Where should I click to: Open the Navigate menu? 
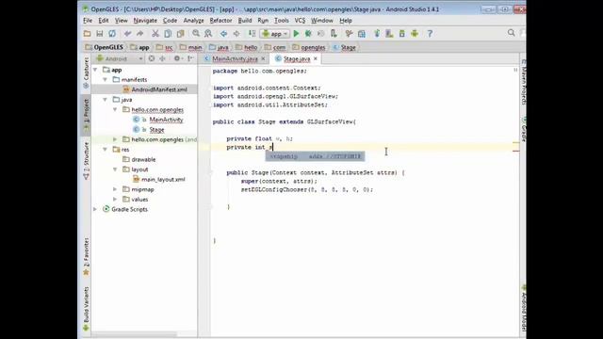145,21
